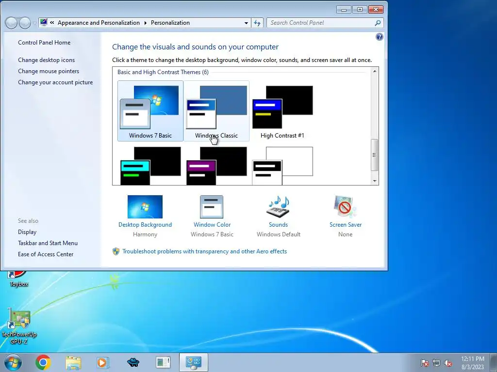Viewport: 497px width, 372px height.
Task: Click the theme list scrollbar thumb
Action: pos(375,155)
